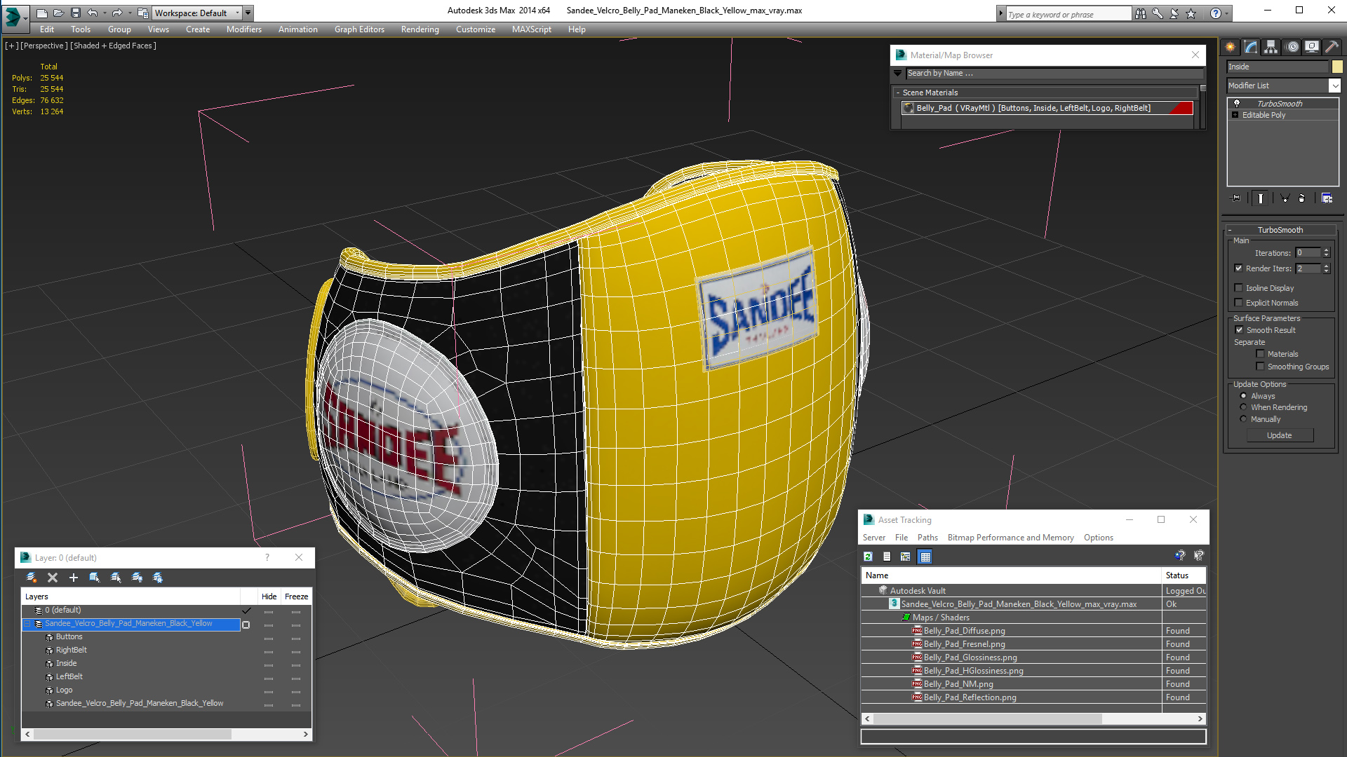Enable Separate by Smoothing Groups checkbox
Viewport: 1347px width, 757px height.
pyautogui.click(x=1260, y=367)
